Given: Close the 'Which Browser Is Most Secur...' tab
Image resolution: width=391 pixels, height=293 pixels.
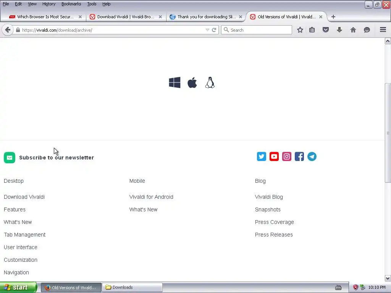Looking at the screenshot, I should tap(80, 17).
